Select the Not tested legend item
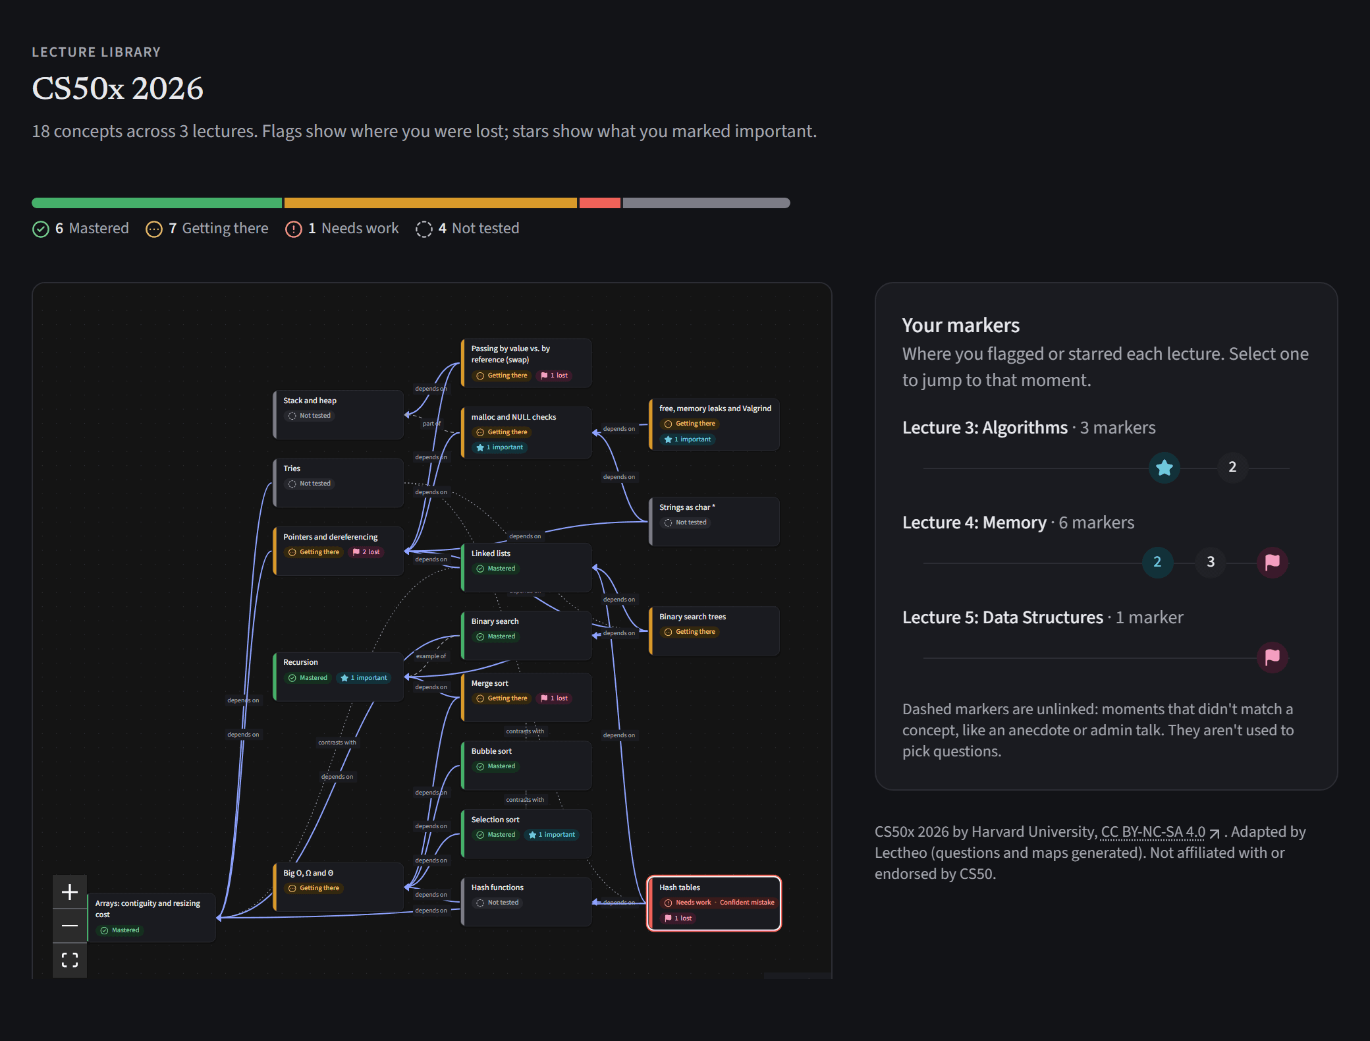Image resolution: width=1370 pixels, height=1041 pixels. point(468,229)
